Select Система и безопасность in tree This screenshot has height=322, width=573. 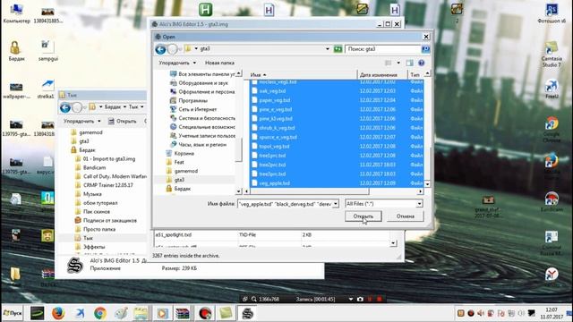202,118
